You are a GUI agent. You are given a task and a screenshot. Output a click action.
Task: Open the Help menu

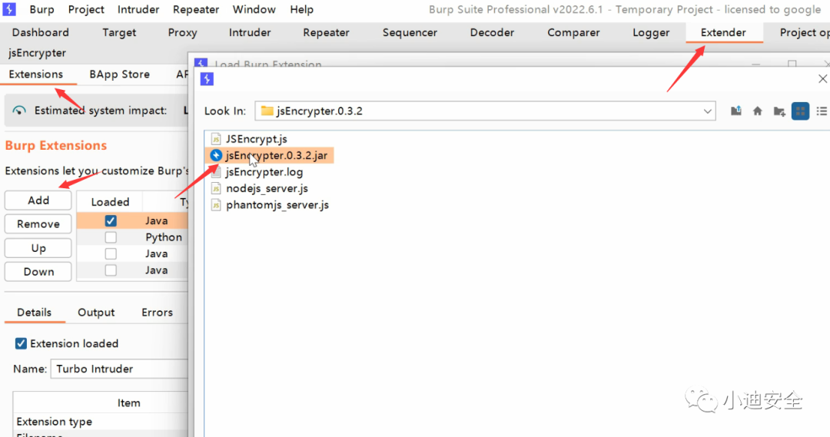point(302,9)
